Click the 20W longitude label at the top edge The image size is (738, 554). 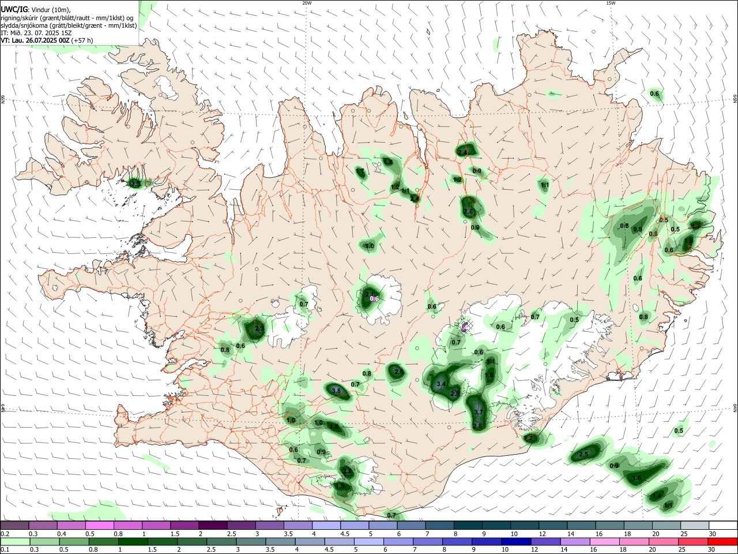(x=307, y=3)
